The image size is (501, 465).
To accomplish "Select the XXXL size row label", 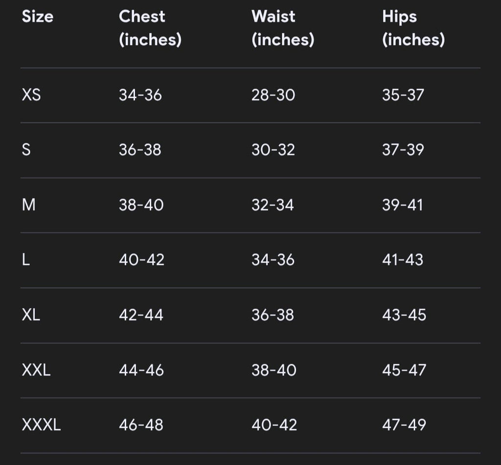I will tap(42, 425).
